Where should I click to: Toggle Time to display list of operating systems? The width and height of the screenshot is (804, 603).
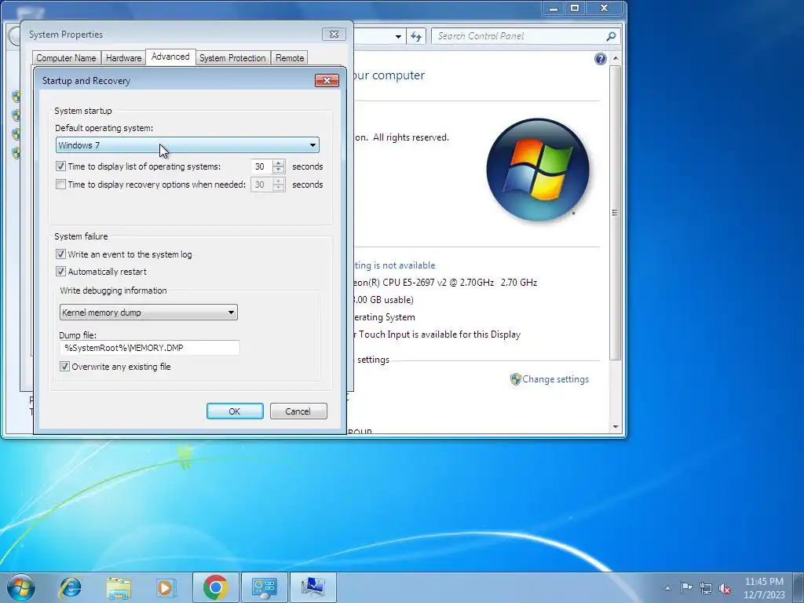point(61,166)
